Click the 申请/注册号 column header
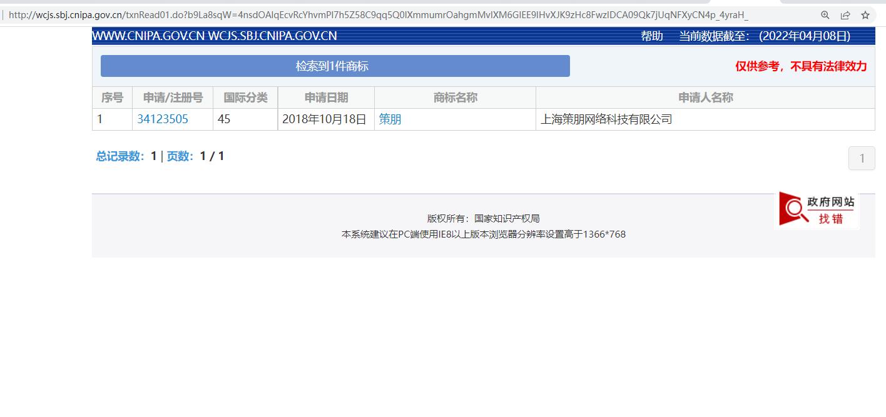The height and width of the screenshot is (417, 886). click(x=172, y=97)
